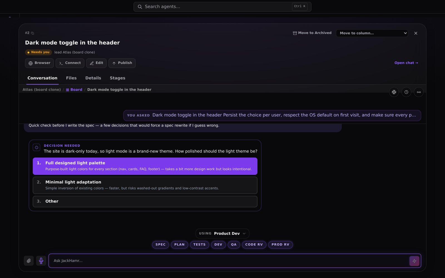Choose Minimal light adaptation option
Image resolution: width=445 pixels, height=278 pixels.
point(145,185)
